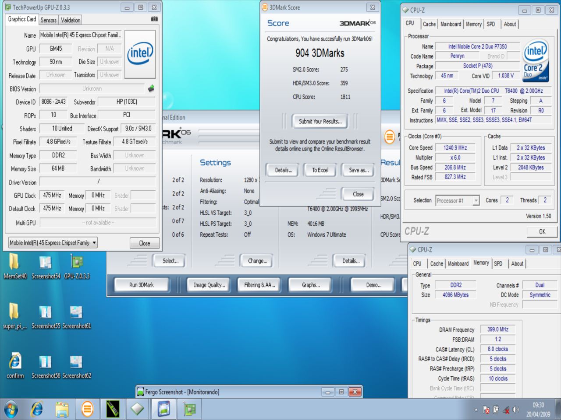Screen dimensions: 561x420
Task: Click the Core Speed value 1240.9 MHz
Action: [x=455, y=148]
